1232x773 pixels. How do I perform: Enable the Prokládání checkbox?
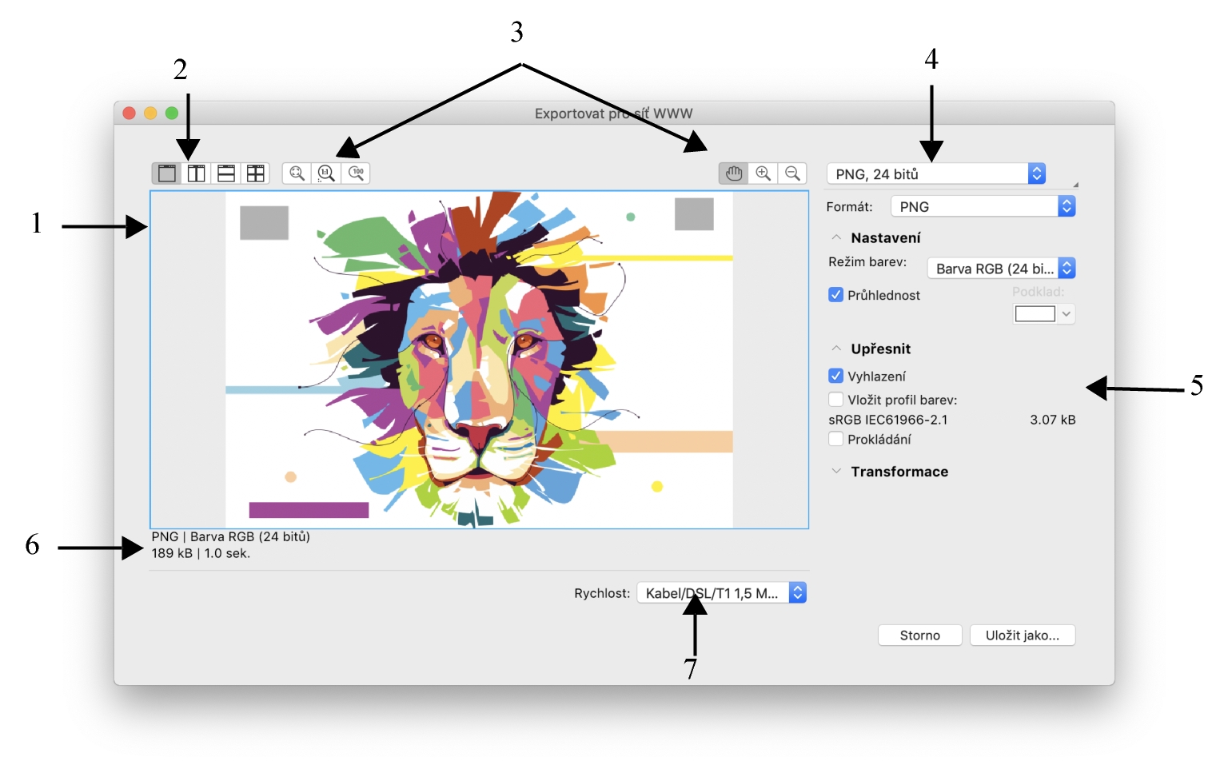(836, 439)
